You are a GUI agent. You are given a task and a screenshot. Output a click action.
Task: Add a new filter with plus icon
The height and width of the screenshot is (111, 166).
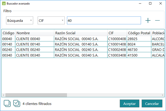148,20
